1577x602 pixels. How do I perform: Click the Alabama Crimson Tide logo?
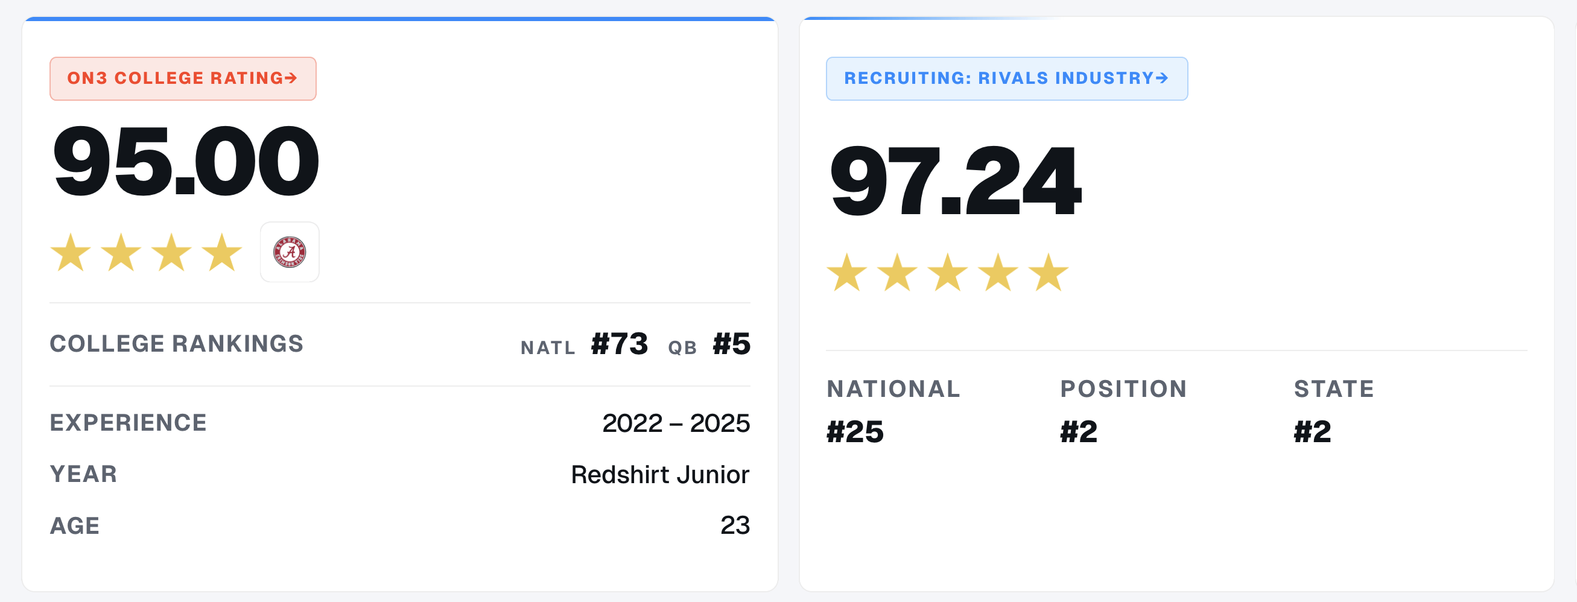tap(290, 252)
